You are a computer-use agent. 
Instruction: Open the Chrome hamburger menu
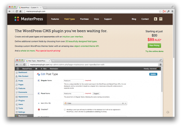click(x=172, y=11)
